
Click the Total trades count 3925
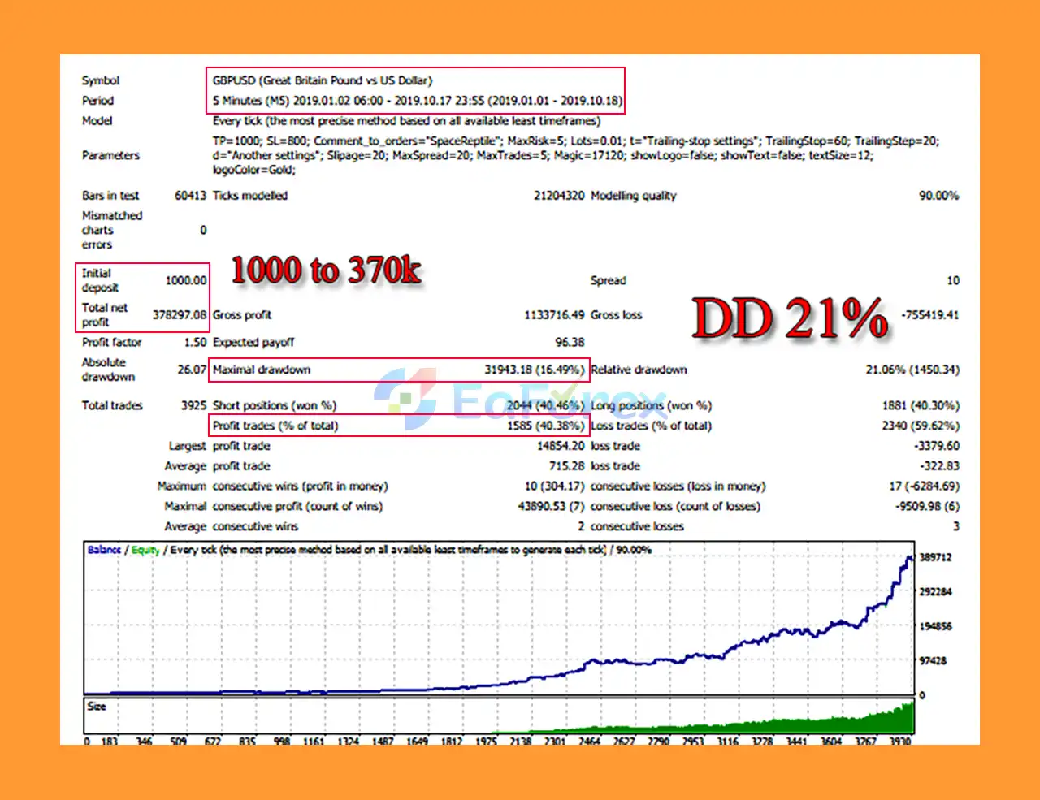pyautogui.click(x=194, y=405)
